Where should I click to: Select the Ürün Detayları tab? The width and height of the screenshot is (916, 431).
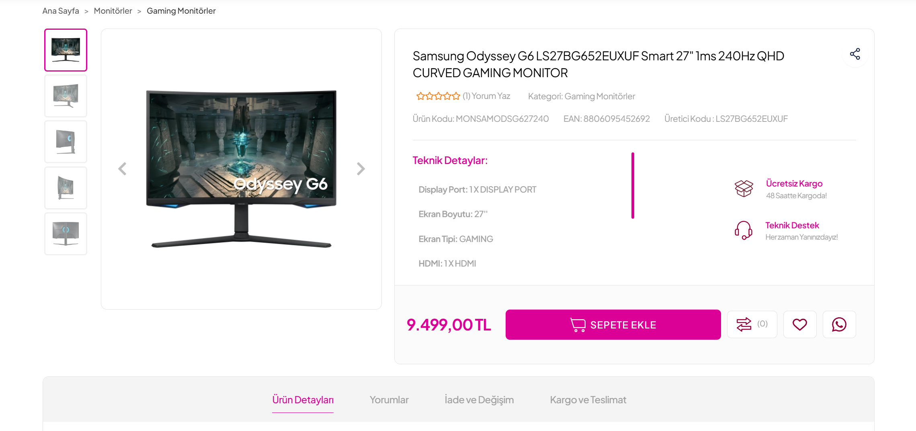tap(303, 400)
